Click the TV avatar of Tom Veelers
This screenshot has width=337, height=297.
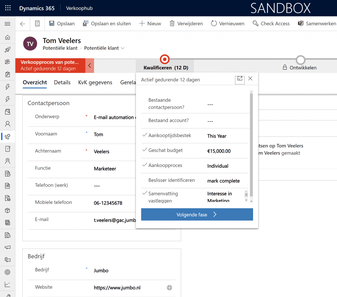30,44
